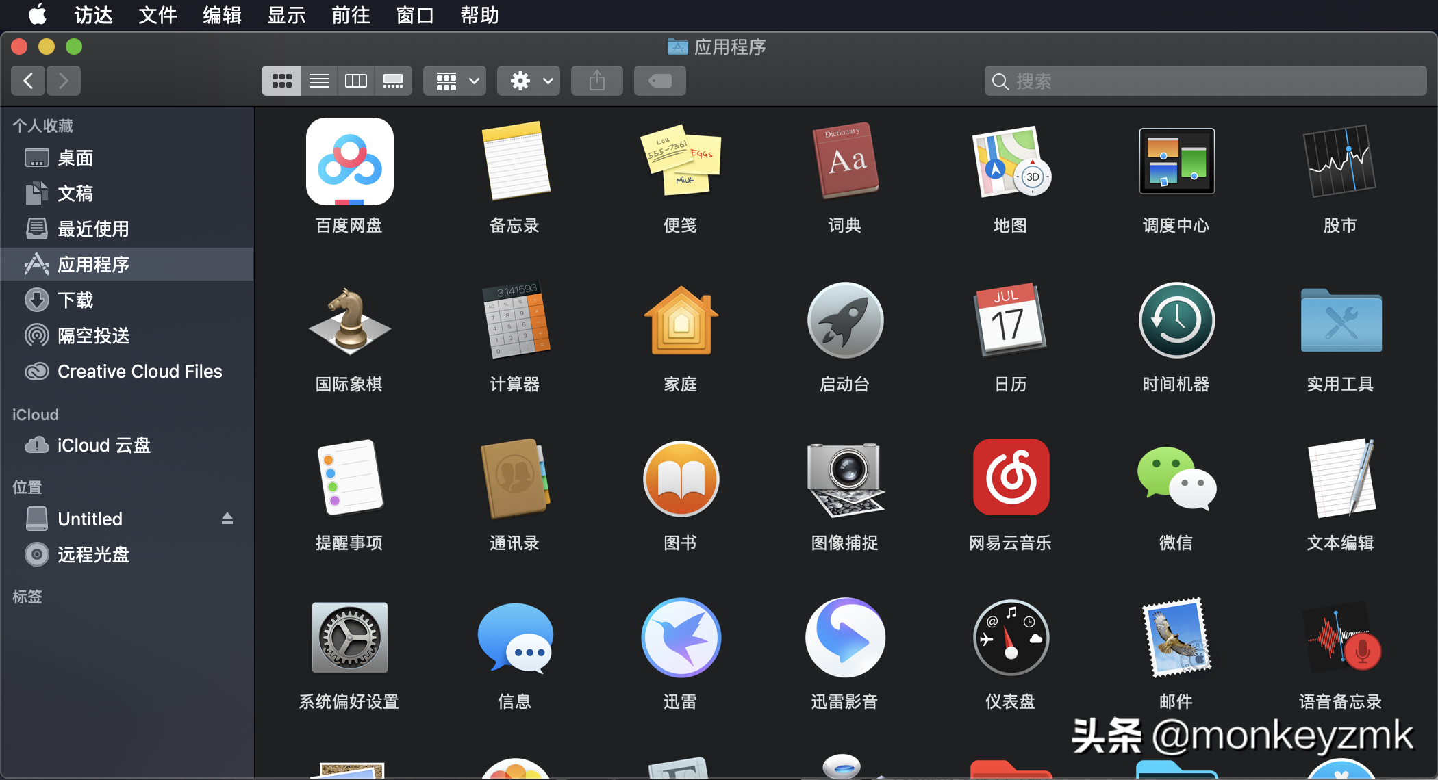Go to 文稿 Documents in sidebar

[127, 194]
